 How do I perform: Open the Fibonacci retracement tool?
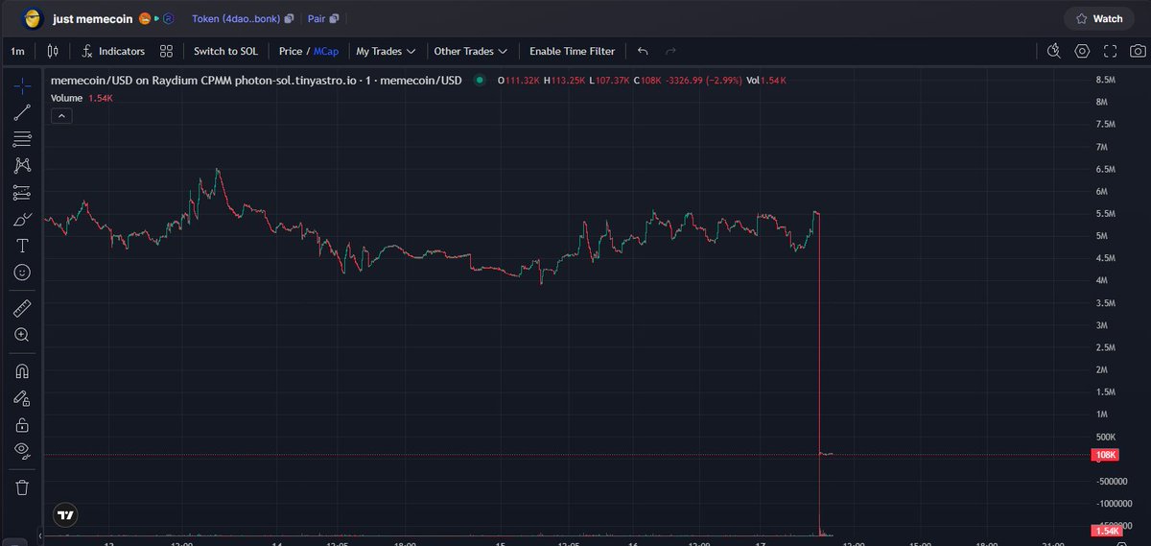(22, 139)
